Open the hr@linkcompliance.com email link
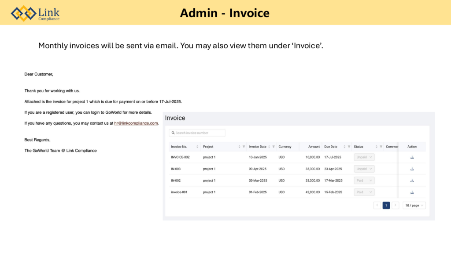The image size is (451, 253). coord(136,123)
